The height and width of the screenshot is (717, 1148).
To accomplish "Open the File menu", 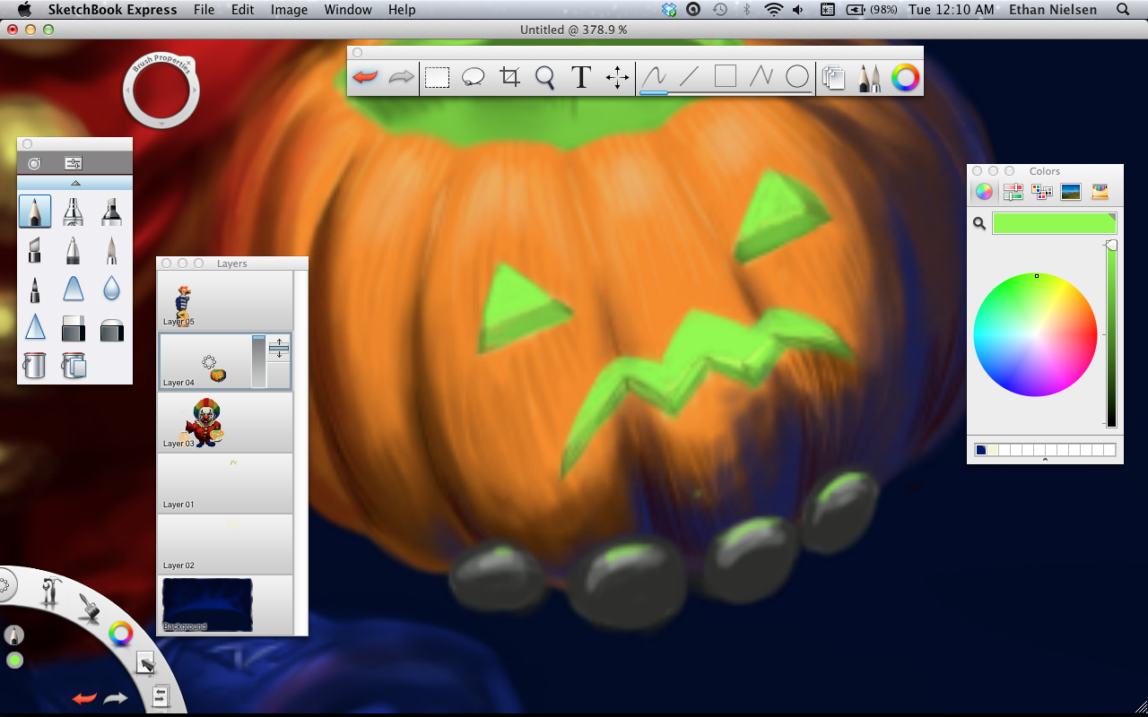I will [x=204, y=10].
